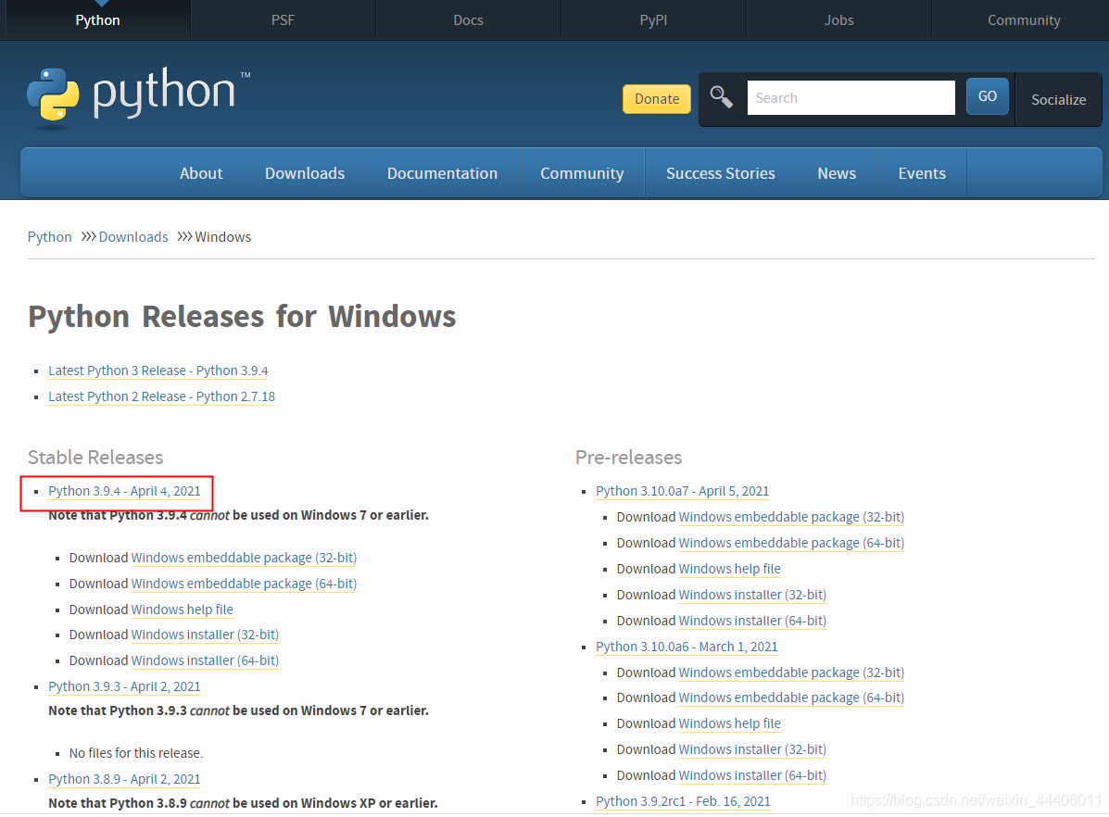
Task: Open the Documentation navigation menu
Action: pos(442,173)
